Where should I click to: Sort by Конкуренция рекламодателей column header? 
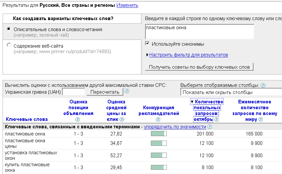[x=159, y=110]
